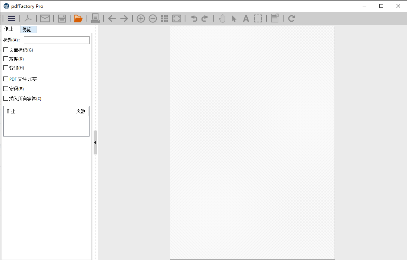Check the 密码(B) password option
Screen dimensions: 407x260
(6, 89)
